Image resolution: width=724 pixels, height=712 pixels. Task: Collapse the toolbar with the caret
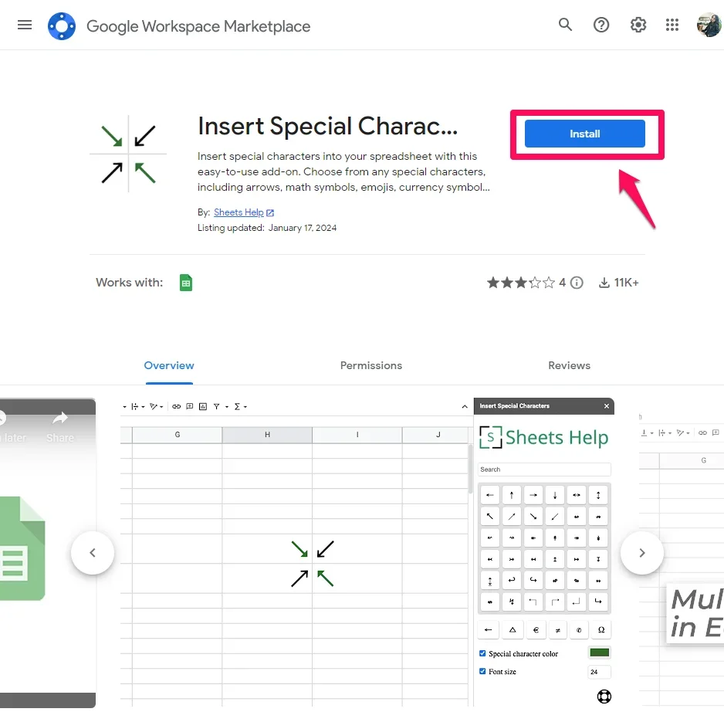coord(465,407)
